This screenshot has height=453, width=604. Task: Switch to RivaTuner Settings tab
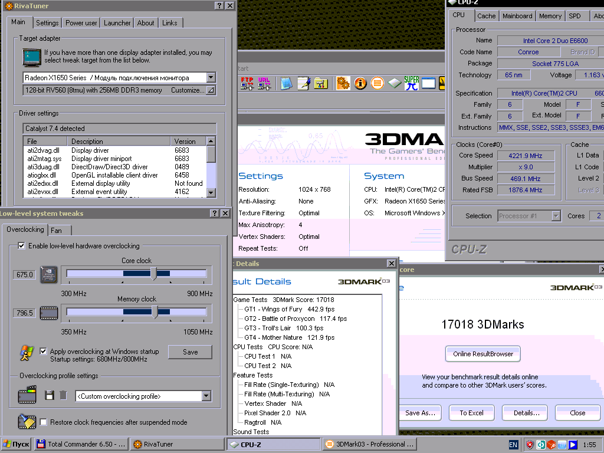point(47,23)
